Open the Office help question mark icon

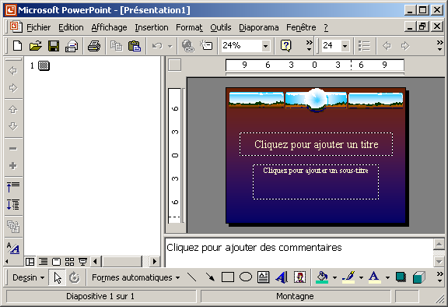coord(286,46)
